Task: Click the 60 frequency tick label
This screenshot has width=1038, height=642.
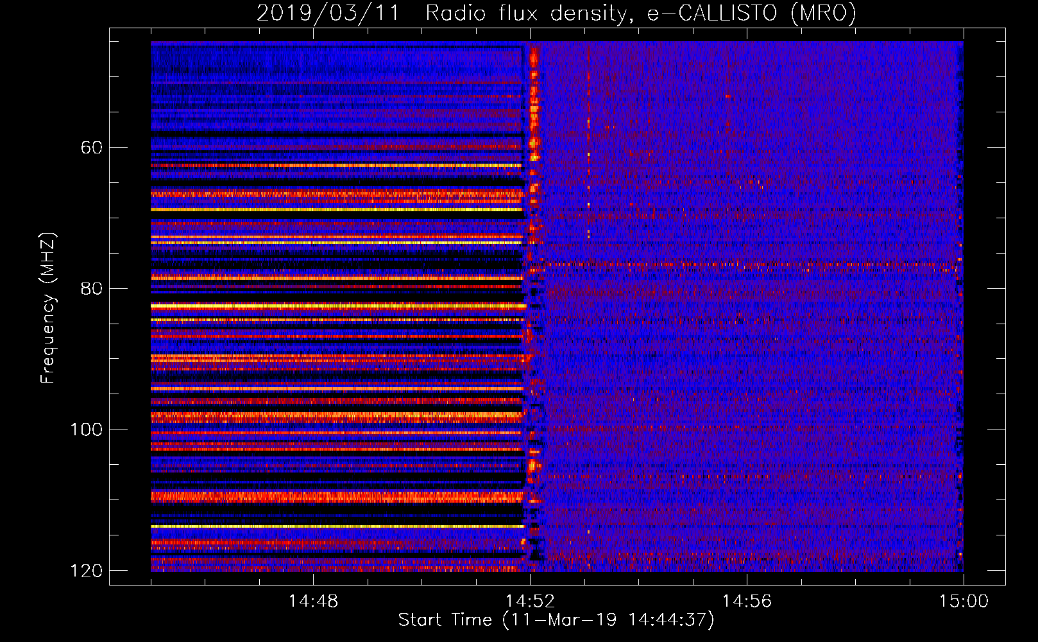Action: click(92, 148)
